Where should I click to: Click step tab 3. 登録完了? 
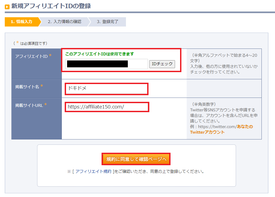pos(108,22)
